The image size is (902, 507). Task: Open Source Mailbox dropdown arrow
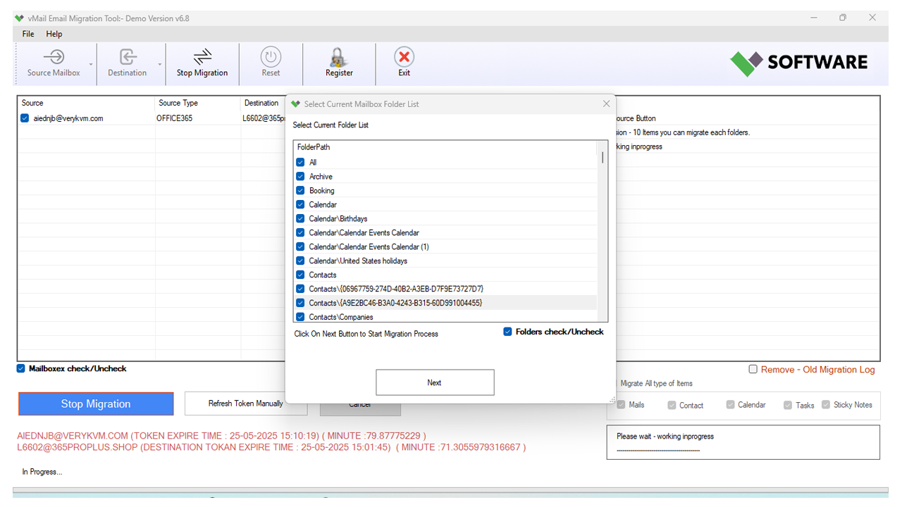92,64
